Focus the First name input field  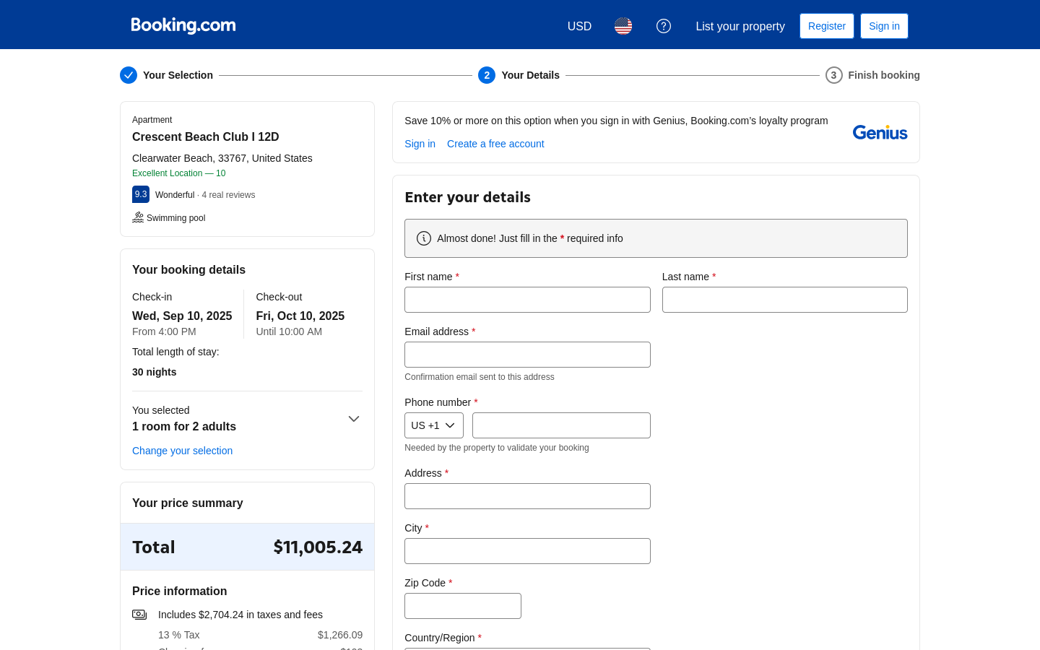click(x=527, y=300)
